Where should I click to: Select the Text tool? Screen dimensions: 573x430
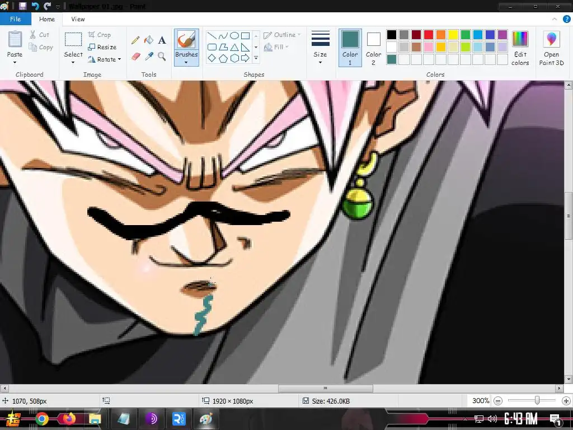[x=162, y=40]
